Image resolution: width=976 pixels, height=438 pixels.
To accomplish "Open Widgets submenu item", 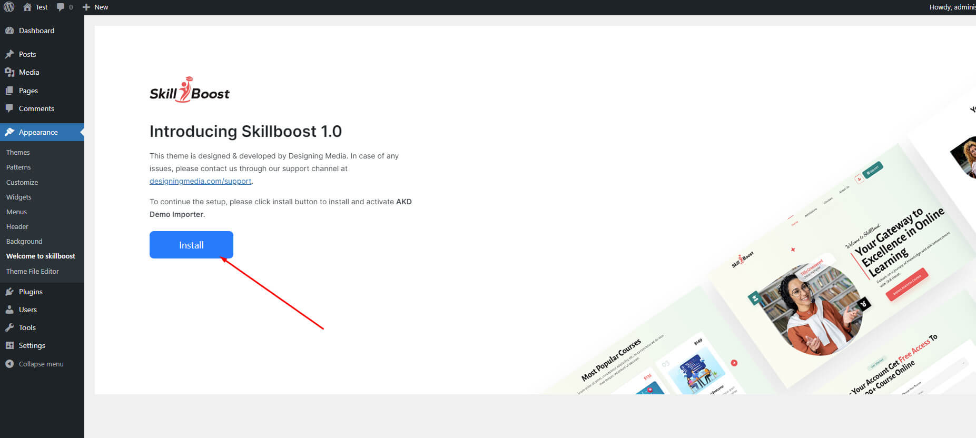I will (x=19, y=197).
